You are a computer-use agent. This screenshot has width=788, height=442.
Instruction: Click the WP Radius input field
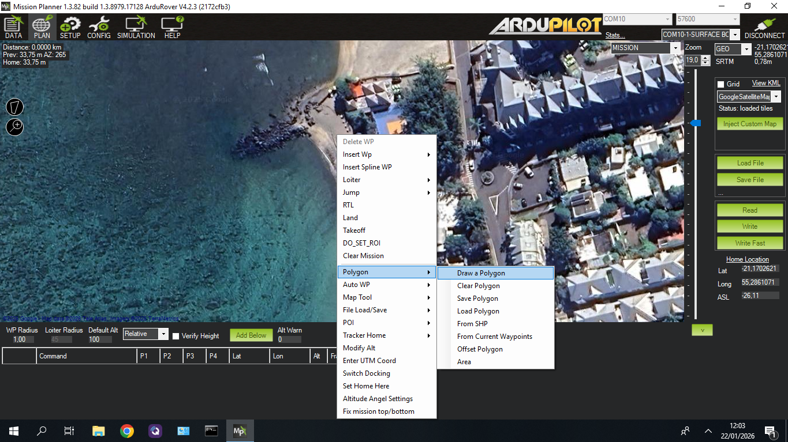(x=19, y=339)
